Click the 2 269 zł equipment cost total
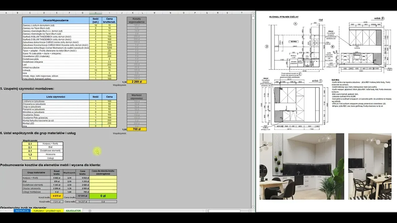 (137, 82)
